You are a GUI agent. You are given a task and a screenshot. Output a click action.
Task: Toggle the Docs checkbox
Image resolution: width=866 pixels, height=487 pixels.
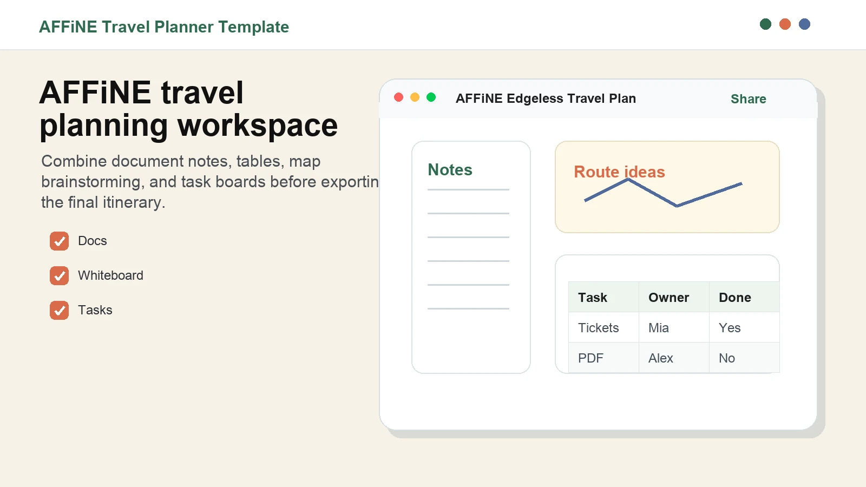[59, 241]
